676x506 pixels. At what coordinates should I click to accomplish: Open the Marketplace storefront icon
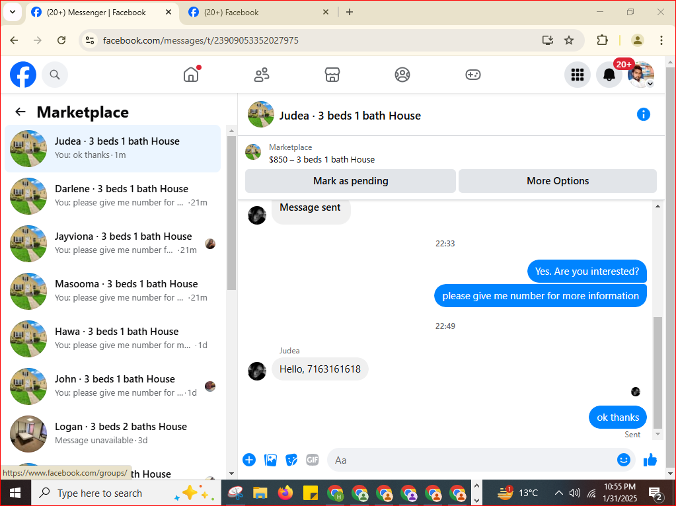point(332,75)
